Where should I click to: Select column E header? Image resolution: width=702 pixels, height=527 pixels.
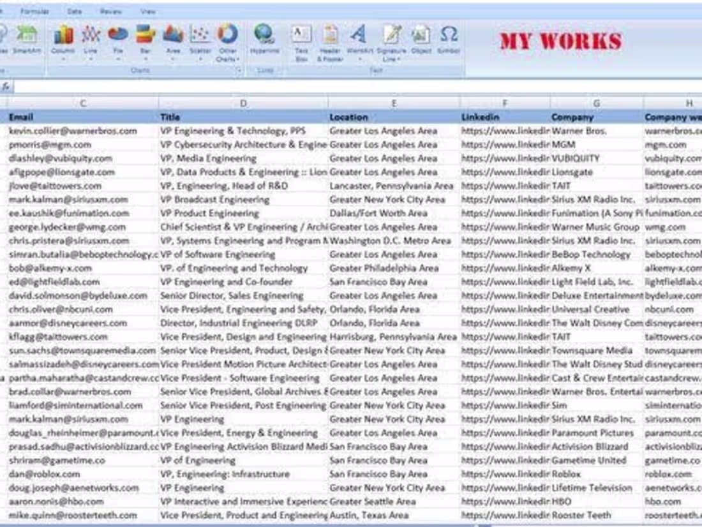click(394, 103)
